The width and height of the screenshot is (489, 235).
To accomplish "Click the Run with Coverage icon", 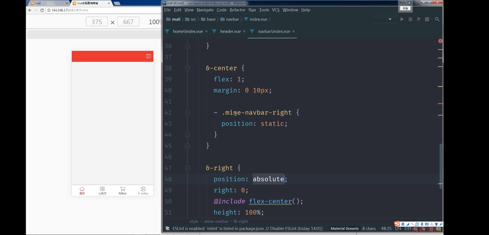I will [419, 19].
